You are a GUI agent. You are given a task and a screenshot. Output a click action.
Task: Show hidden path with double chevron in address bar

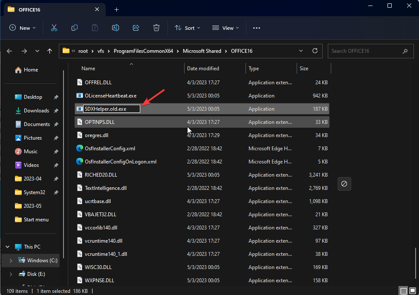[x=73, y=51]
